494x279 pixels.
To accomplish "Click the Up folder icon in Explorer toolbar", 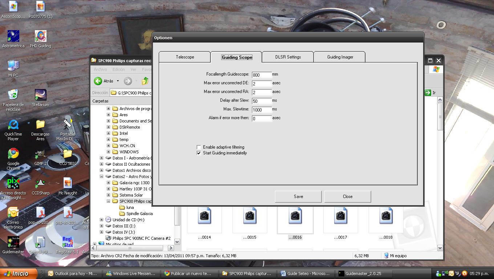I will (x=145, y=81).
